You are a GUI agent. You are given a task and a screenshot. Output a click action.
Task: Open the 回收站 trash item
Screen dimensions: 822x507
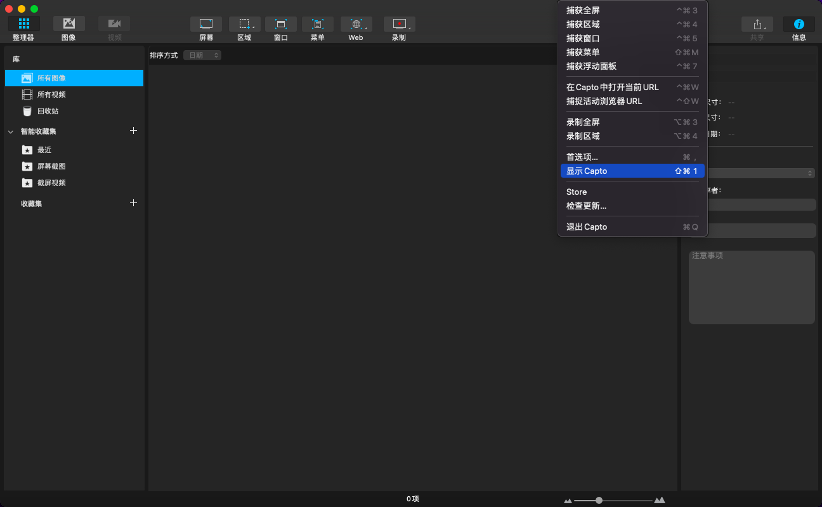point(48,111)
